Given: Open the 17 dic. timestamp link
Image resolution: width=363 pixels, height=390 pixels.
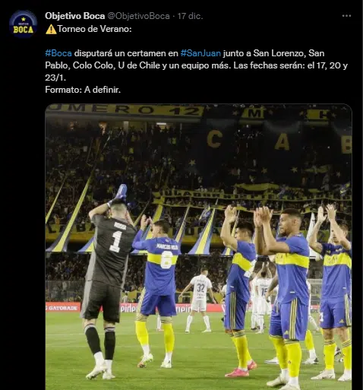Looking at the screenshot, I should point(190,16).
